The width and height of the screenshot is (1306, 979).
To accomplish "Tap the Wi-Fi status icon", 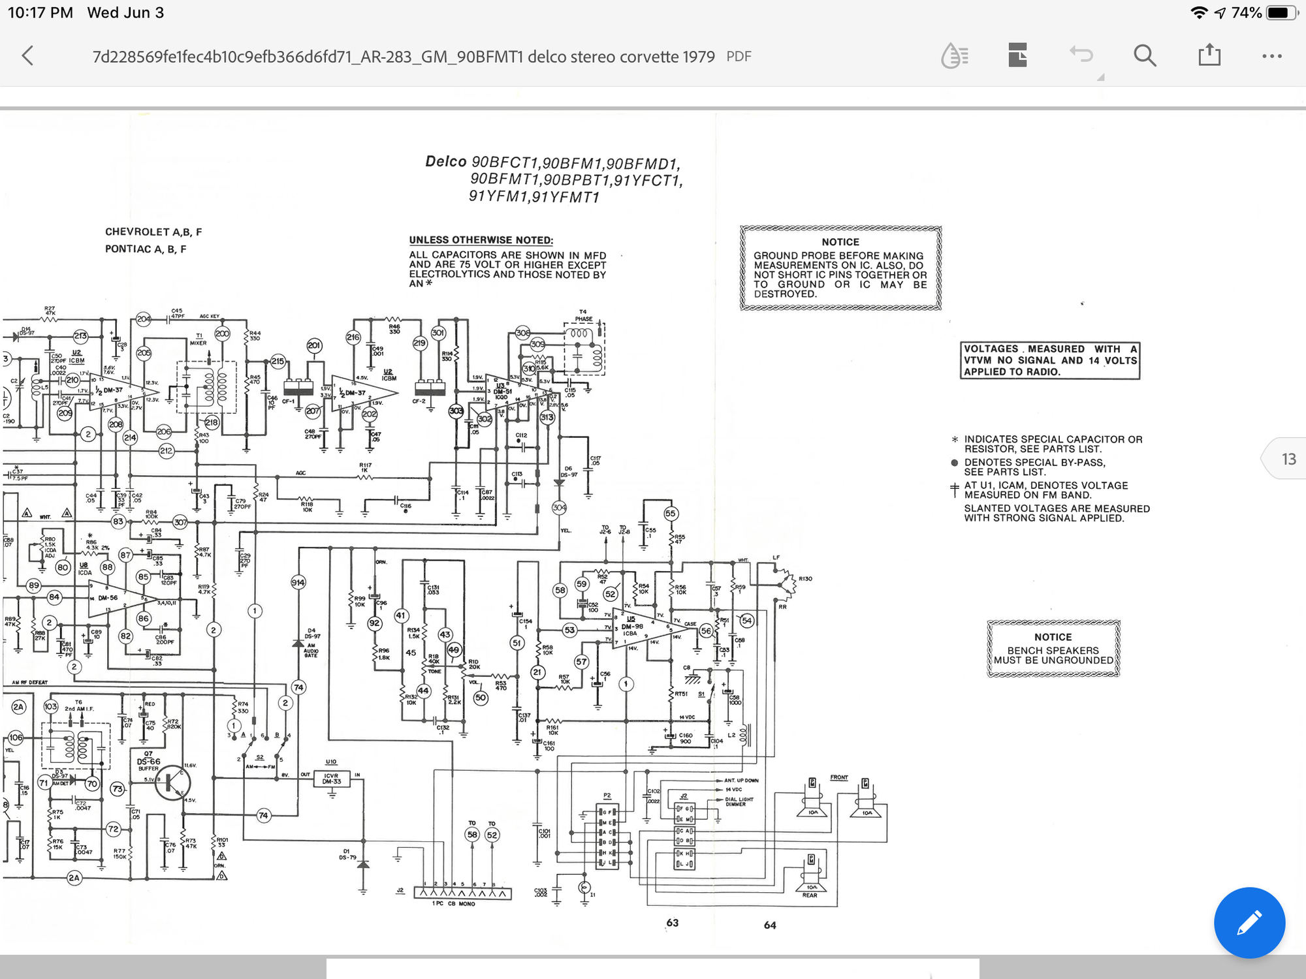I will point(1199,13).
